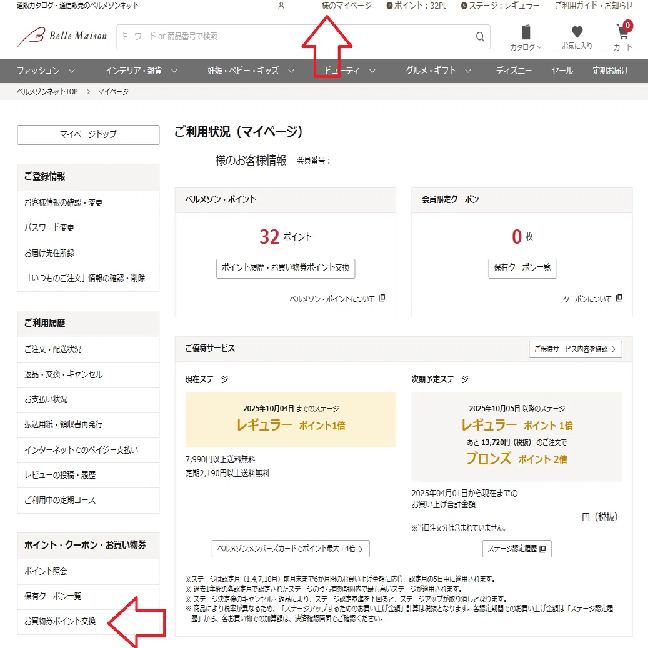Open the ファッション category
This screenshot has height=648, width=648.
(38, 71)
